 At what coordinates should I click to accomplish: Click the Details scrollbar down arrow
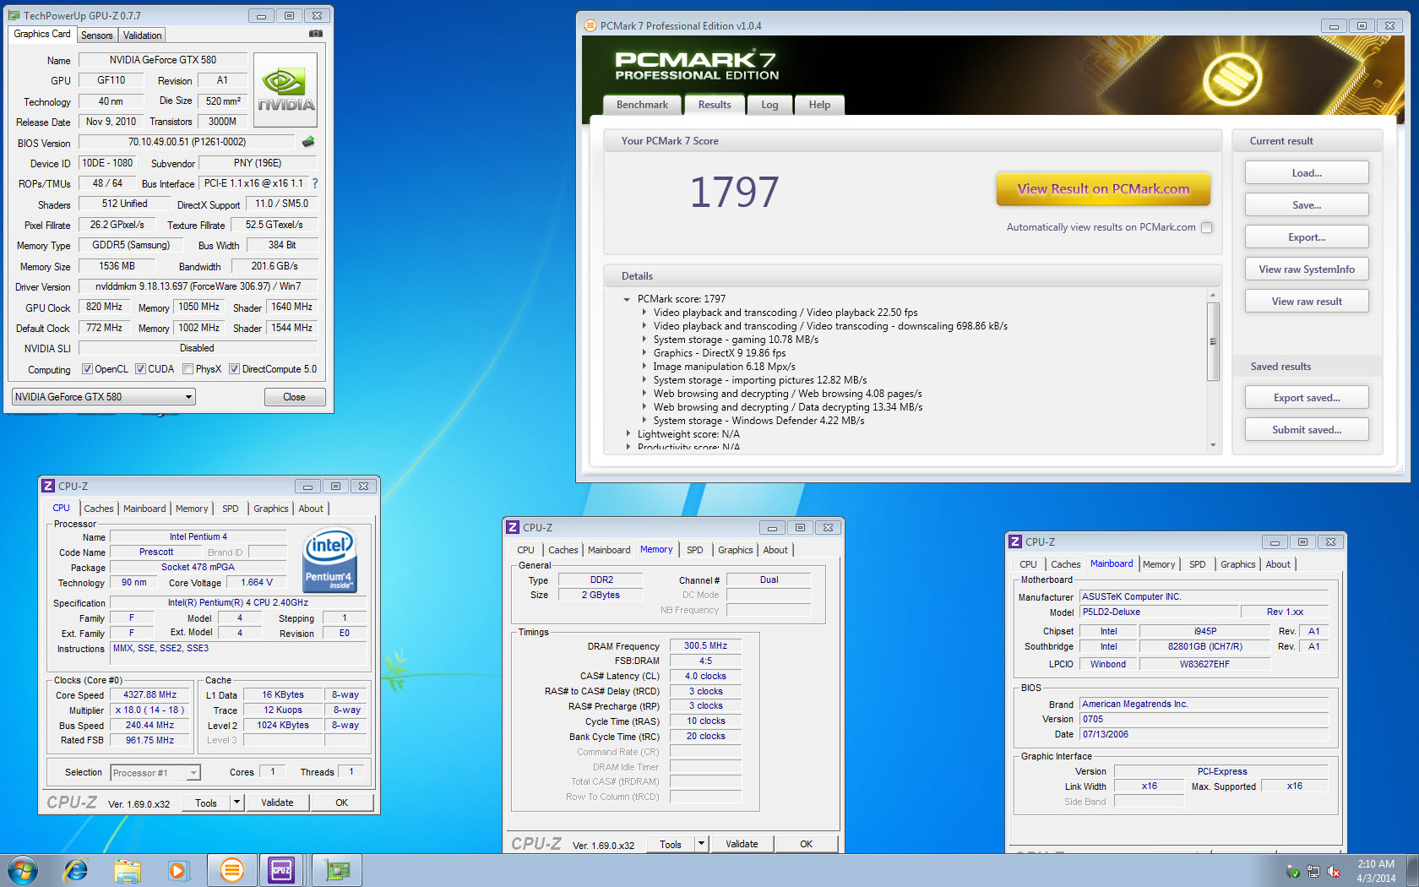[x=1213, y=445]
